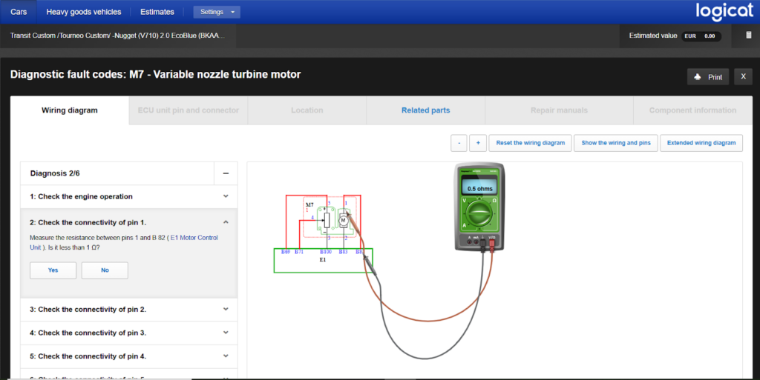Open Heavy goods vehicles menu
This screenshot has height=380, width=760.
point(83,12)
